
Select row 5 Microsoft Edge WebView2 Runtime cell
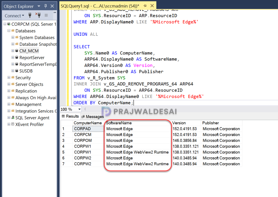pyautogui.click(x=138, y=152)
